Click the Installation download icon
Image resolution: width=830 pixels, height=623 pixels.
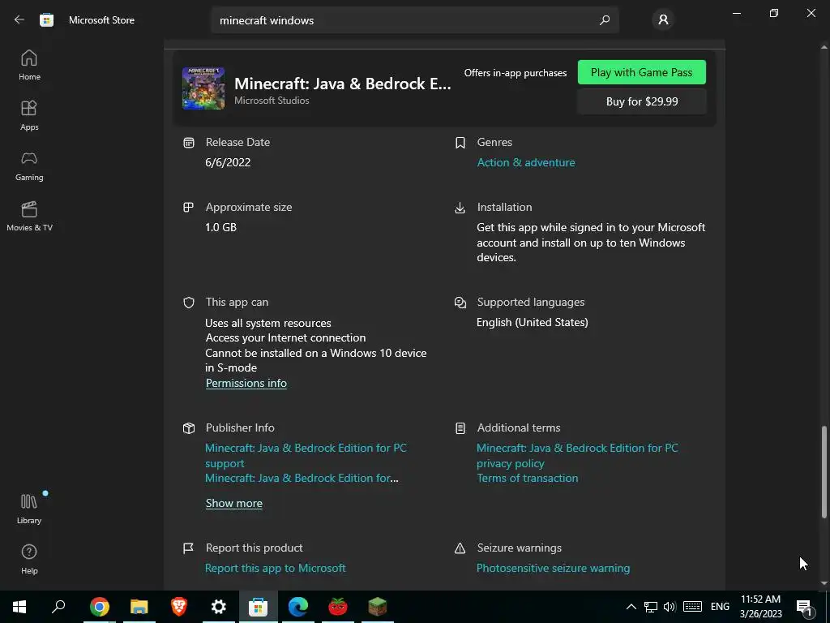pos(460,207)
